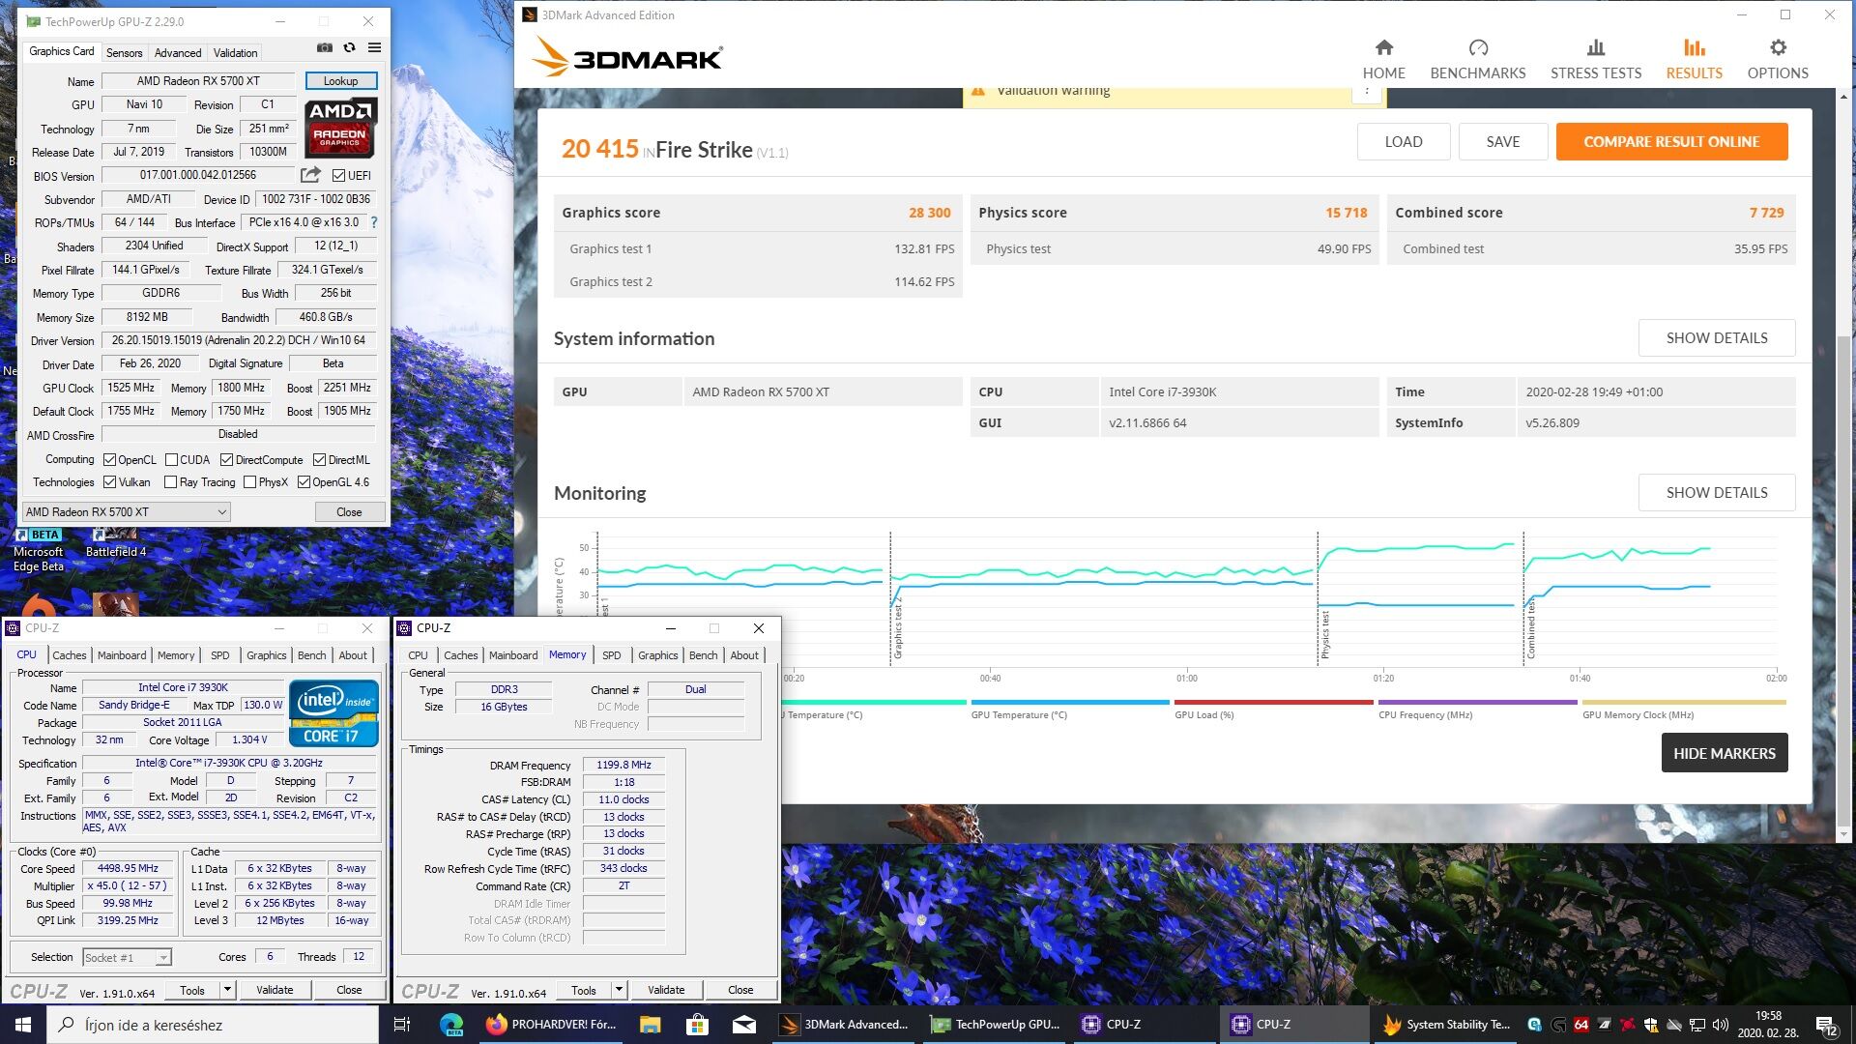
Task: Open the GPU selection dropdown in GPU-Z
Action: 126,512
